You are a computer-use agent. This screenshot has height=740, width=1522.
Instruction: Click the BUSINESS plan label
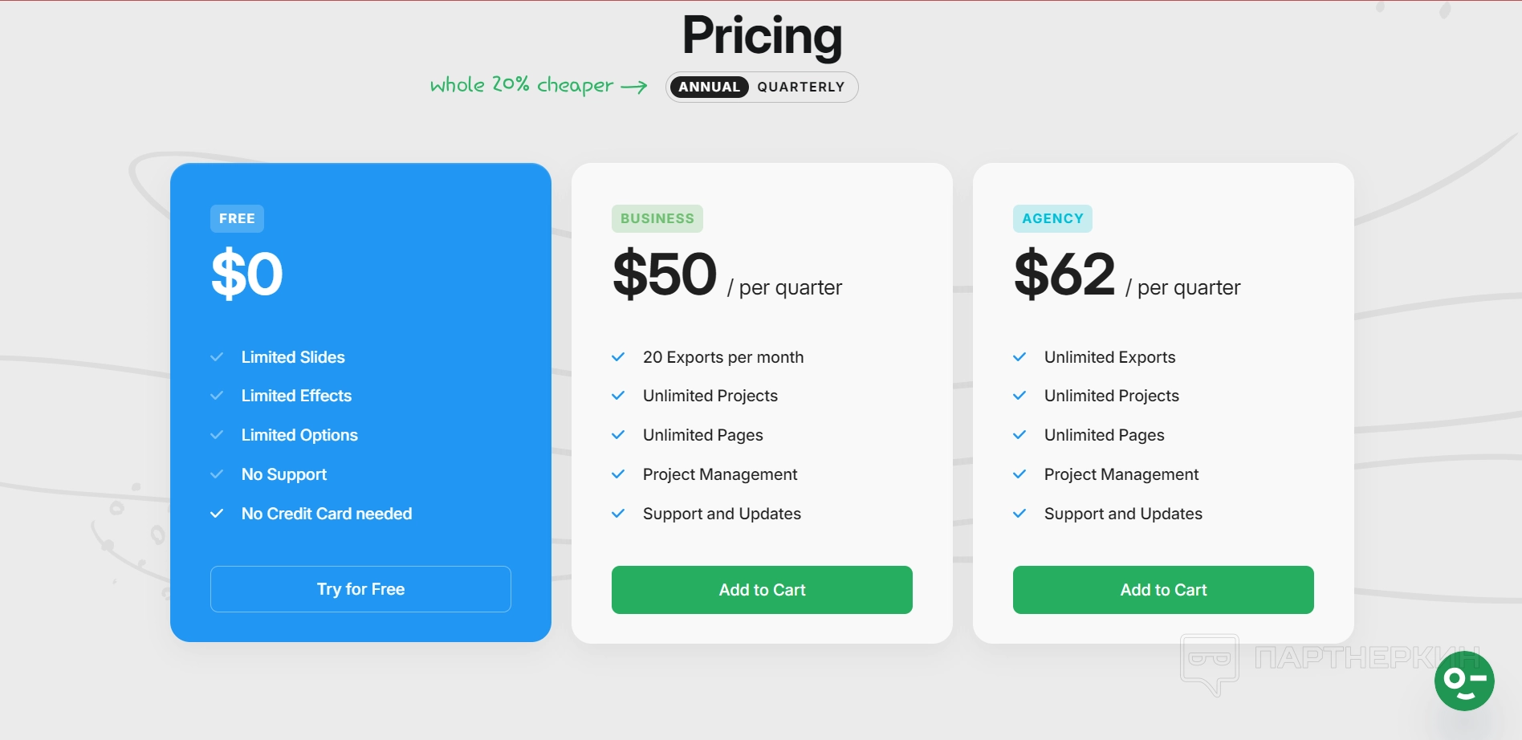657,218
